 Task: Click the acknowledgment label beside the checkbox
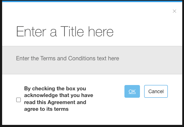59,99
